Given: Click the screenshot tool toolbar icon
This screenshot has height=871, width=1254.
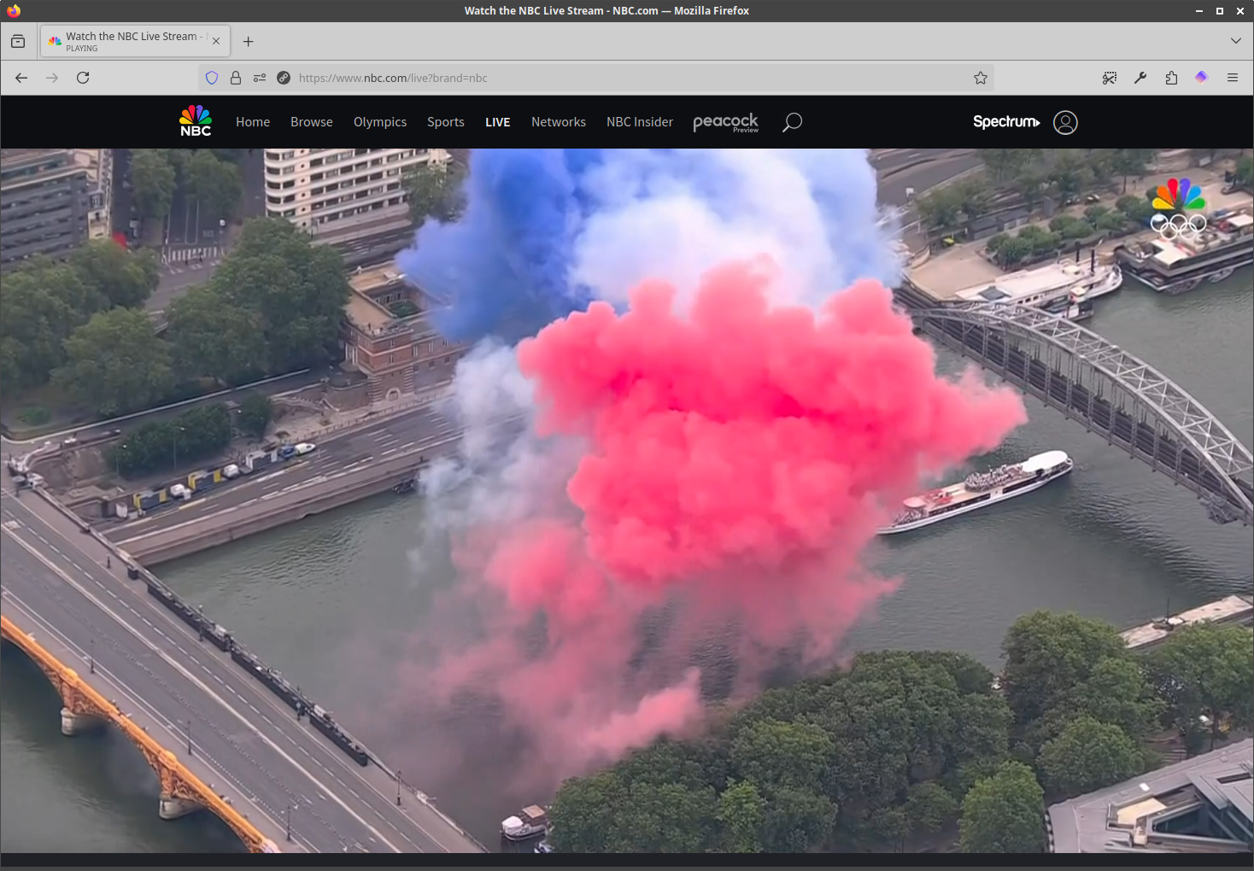Looking at the screenshot, I should (x=1110, y=78).
